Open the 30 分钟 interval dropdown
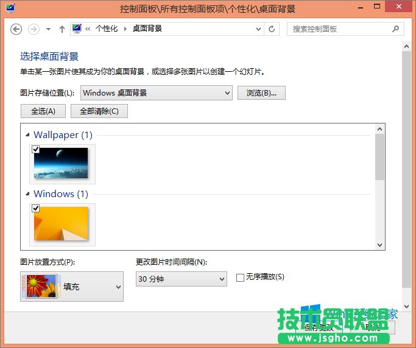 coord(182,279)
